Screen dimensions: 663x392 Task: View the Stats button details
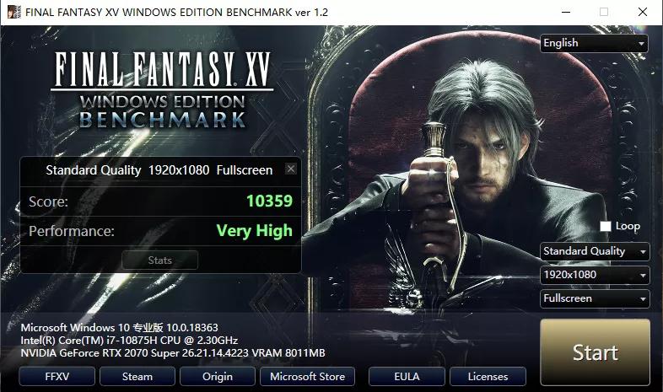click(159, 260)
